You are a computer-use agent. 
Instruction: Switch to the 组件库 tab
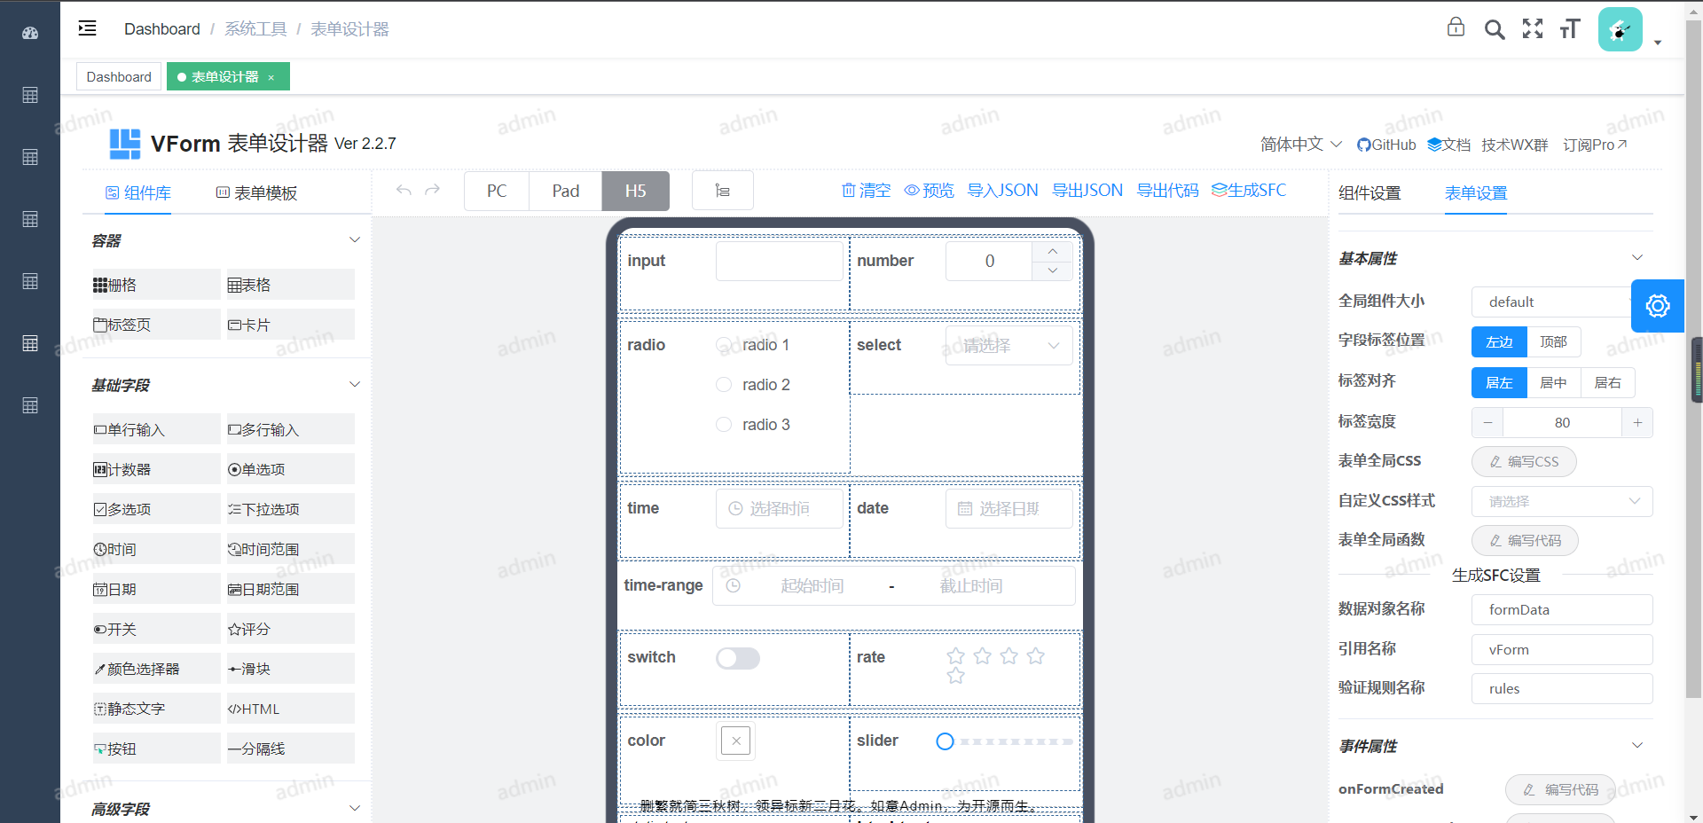(138, 193)
